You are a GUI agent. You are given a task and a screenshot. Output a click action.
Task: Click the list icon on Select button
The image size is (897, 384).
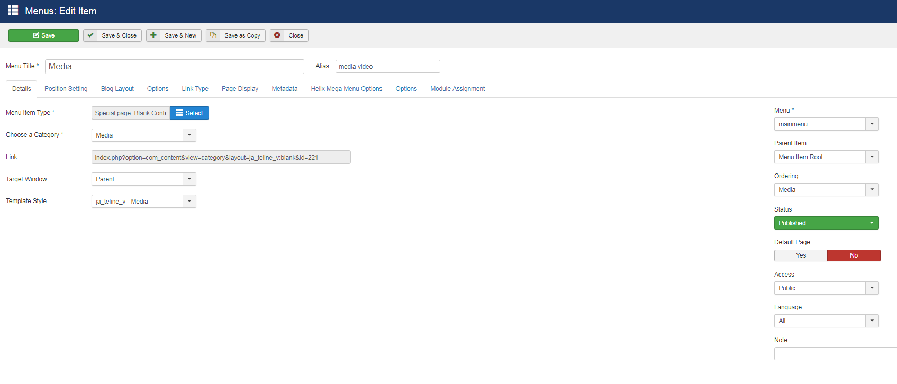pos(179,113)
